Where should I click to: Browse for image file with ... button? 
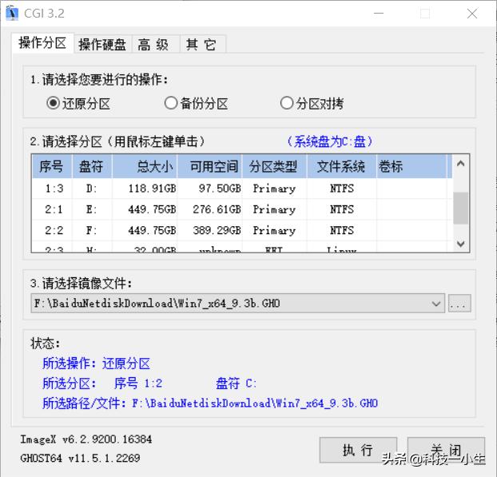459,304
